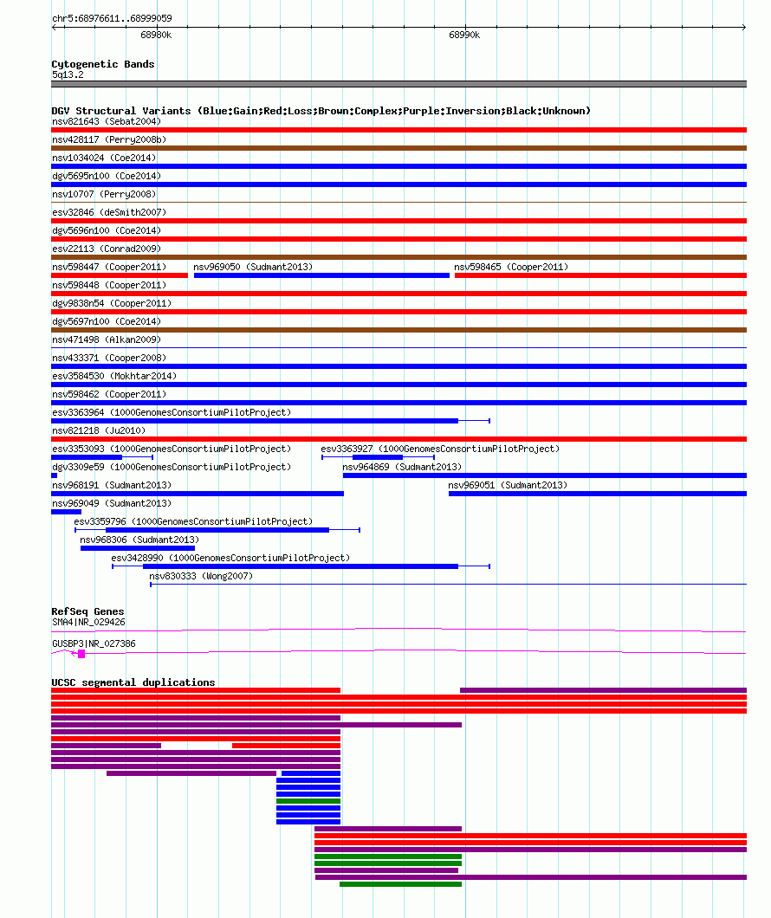Open variant nsv428117 (Perry2008b)
The height and width of the screenshot is (918, 771).
(109, 140)
